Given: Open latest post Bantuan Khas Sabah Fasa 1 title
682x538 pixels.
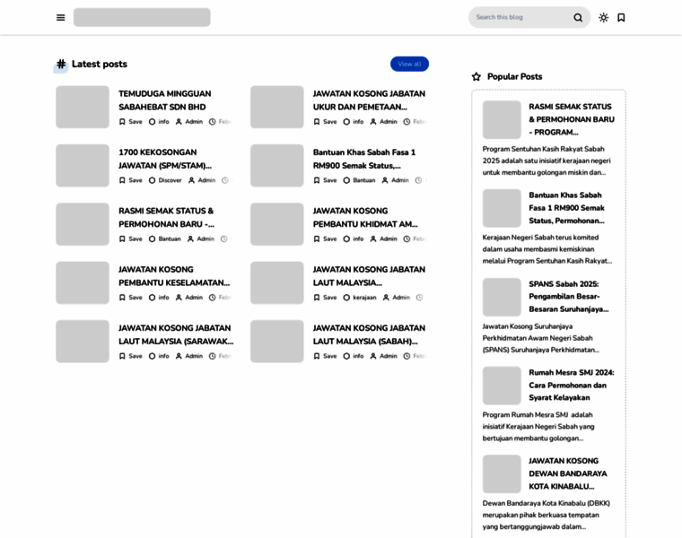Looking at the screenshot, I should (x=364, y=159).
